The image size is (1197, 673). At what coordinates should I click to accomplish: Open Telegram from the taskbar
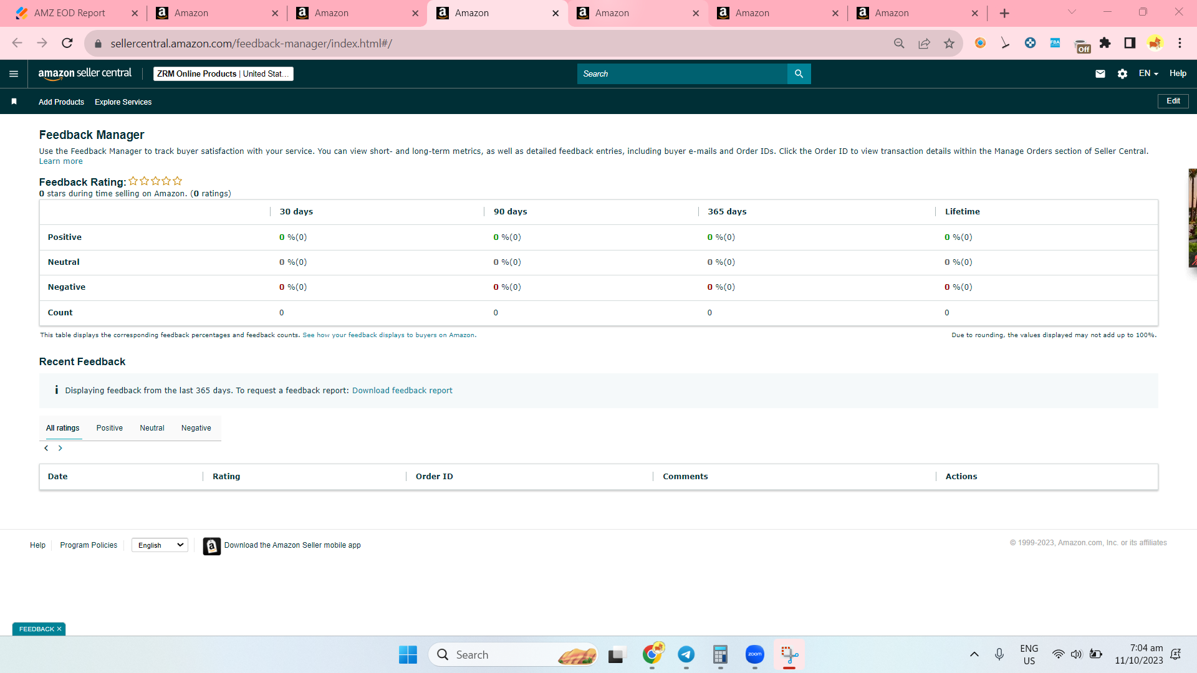686,654
